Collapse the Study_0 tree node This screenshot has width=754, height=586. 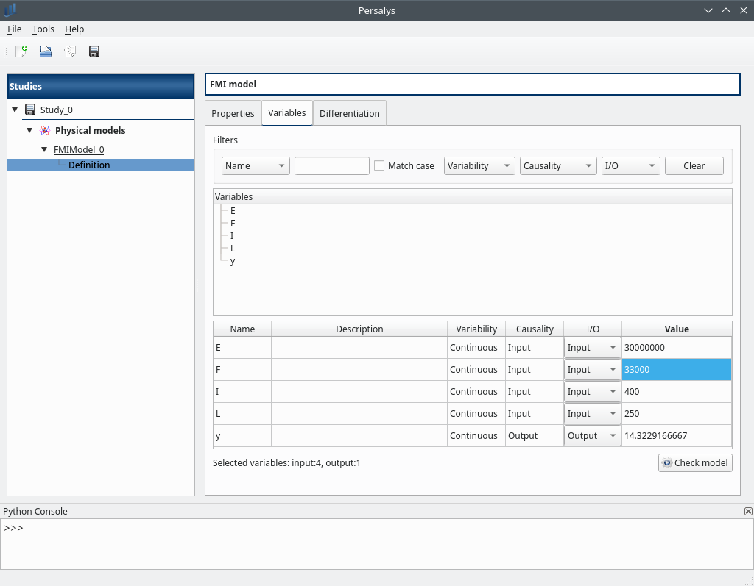pos(15,110)
